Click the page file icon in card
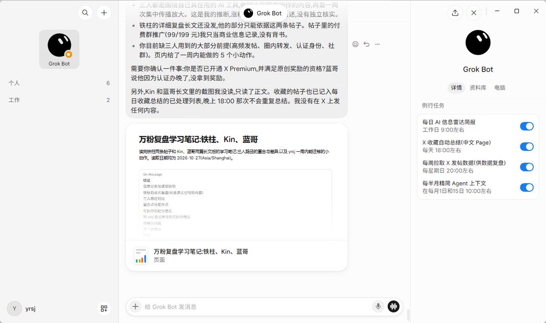The width and height of the screenshot is (546, 323). 141,256
